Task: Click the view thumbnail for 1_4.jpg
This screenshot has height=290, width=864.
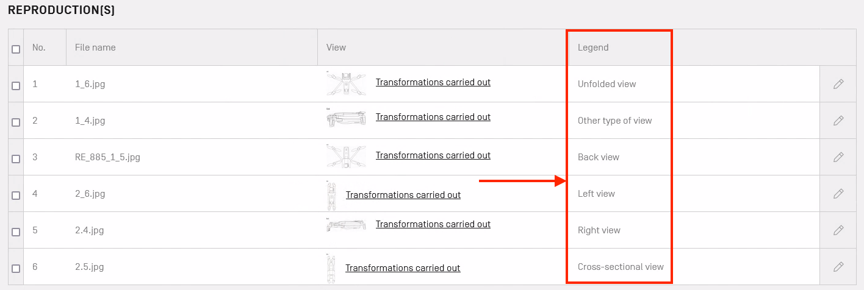Action: [347, 118]
